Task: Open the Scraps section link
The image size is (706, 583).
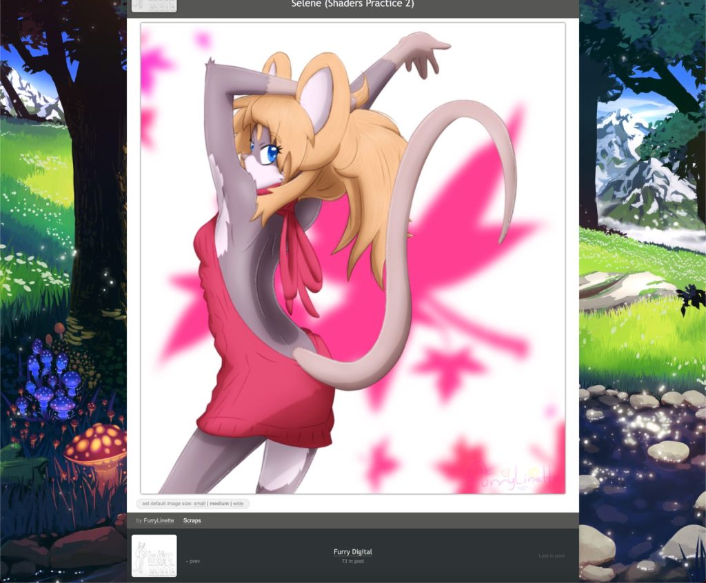Action: 192,520
